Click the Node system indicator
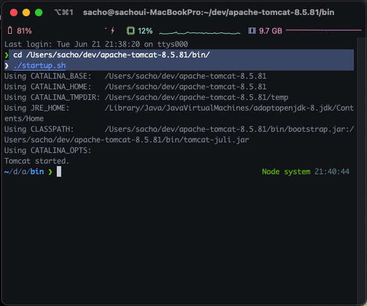The image size is (367, 306). coord(286,172)
